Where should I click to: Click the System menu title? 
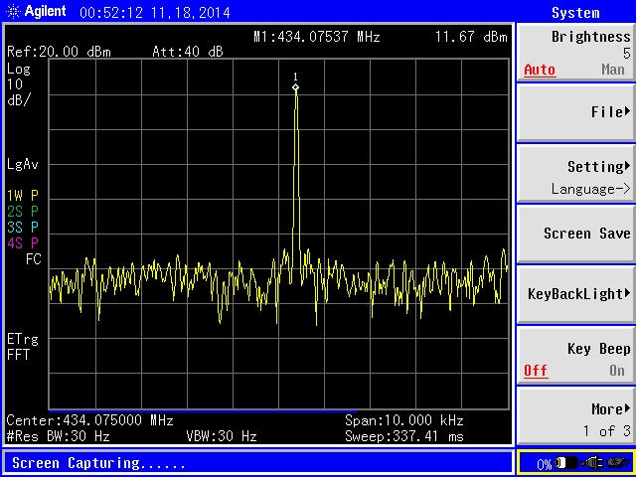pyautogui.click(x=575, y=13)
